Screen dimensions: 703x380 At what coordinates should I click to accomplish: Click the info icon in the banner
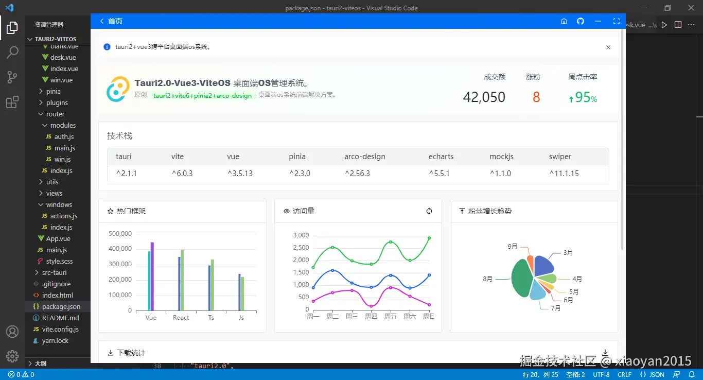tap(107, 47)
